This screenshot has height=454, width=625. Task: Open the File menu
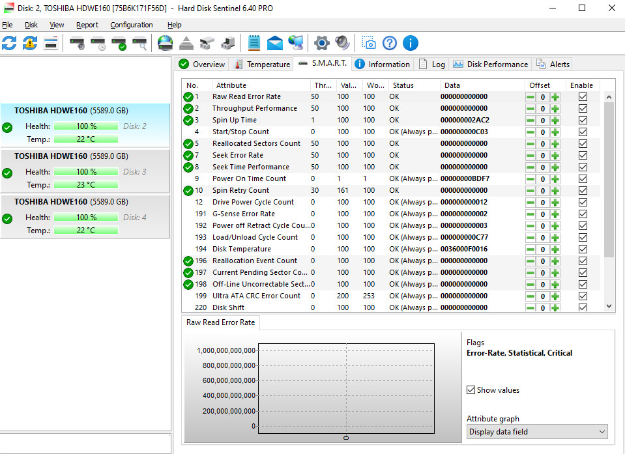pos(8,25)
